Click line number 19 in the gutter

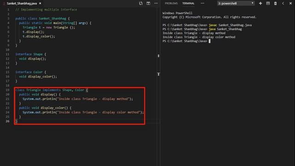point(7,90)
